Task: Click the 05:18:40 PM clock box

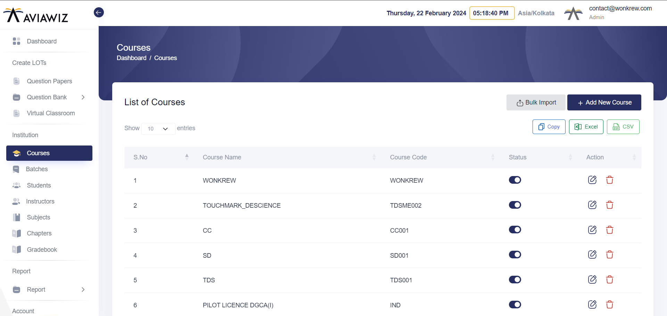Action: 492,13
